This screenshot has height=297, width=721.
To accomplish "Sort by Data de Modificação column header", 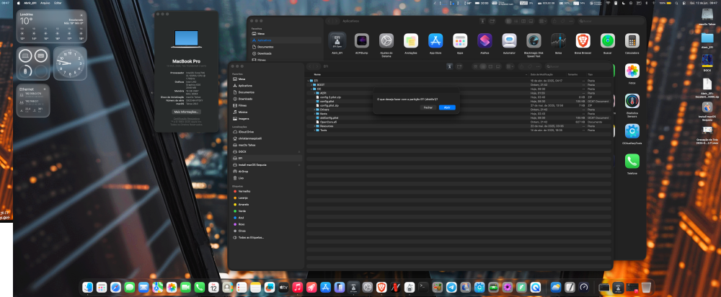I will click(x=541, y=74).
